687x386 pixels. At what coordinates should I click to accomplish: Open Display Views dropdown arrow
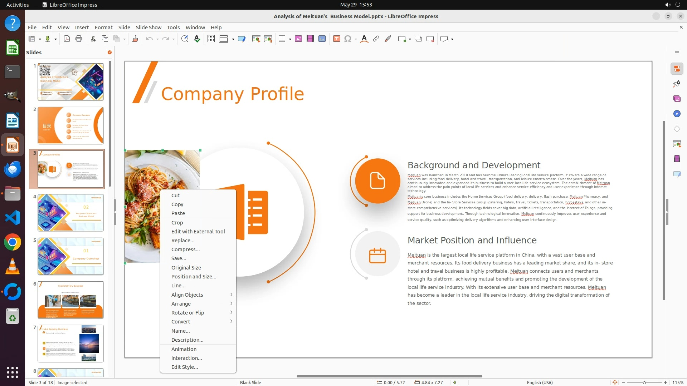tap(233, 39)
